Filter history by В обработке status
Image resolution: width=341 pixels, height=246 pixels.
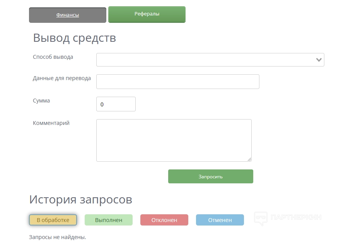[x=53, y=220]
